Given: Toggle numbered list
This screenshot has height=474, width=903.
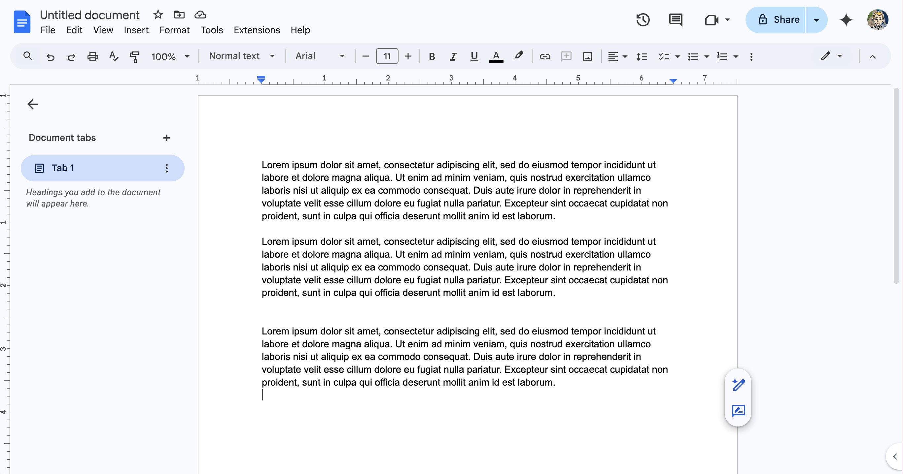Looking at the screenshot, I should click(x=722, y=56).
